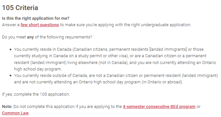Click "You currently reside in Canada" text
Screen dimensions: 221x117
[43, 49]
